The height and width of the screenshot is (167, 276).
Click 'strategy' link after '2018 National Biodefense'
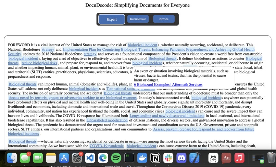click(90, 54)
